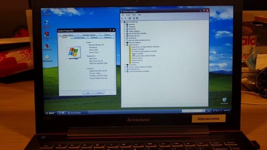Select Audio Device on High Definition Audio Bus
Screen dimensions: 267x150
coord(145,47)
